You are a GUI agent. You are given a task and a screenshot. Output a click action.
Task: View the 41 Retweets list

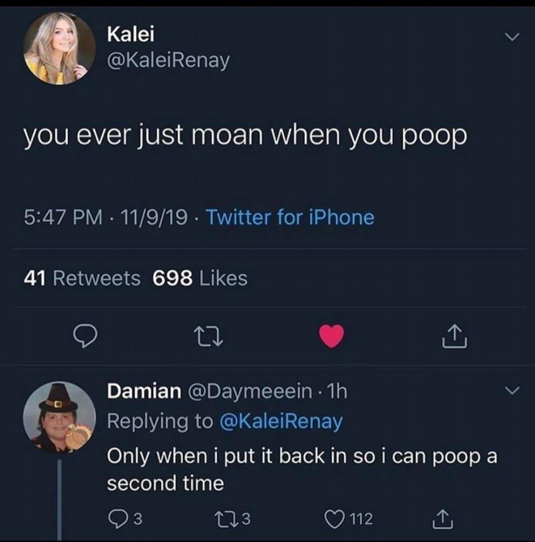tap(82, 278)
